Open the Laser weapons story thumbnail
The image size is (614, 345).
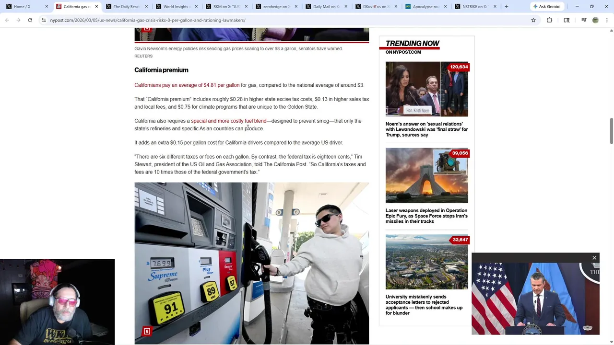coord(426,175)
